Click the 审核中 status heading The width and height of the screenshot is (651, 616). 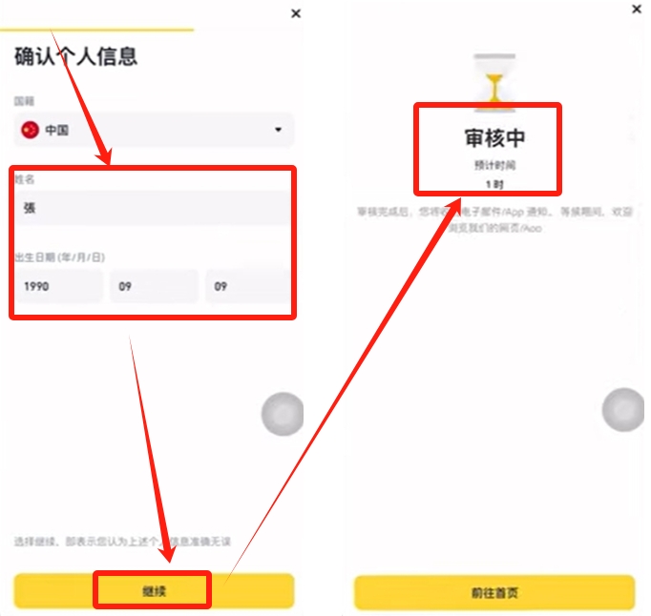pos(494,138)
